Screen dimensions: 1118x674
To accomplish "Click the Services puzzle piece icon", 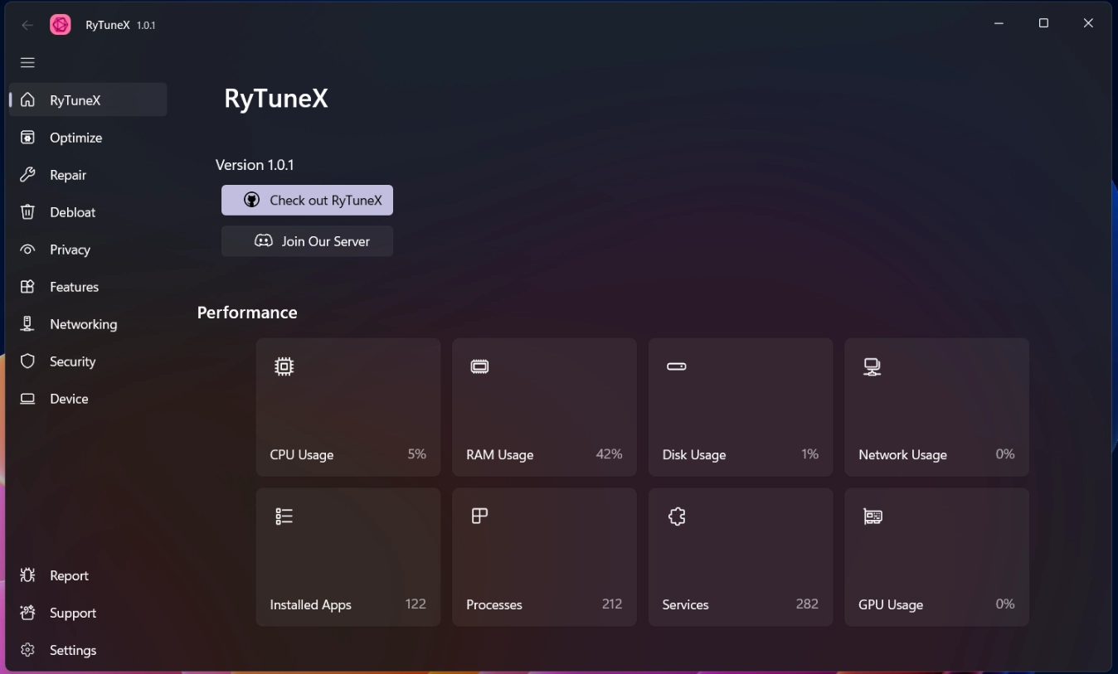I will pyautogui.click(x=677, y=516).
